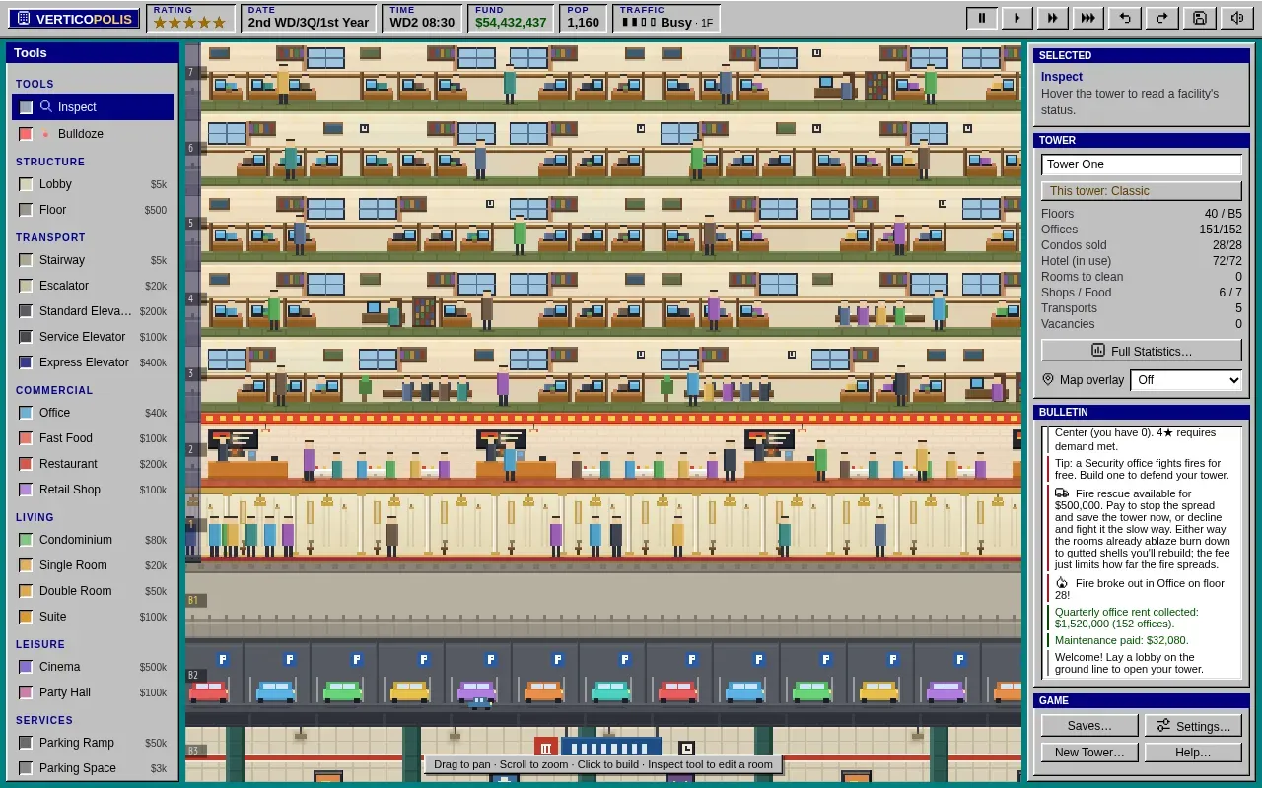The height and width of the screenshot is (788, 1262).
Task: Click the Verticopolis logo button
Action: pyautogui.click(x=74, y=19)
